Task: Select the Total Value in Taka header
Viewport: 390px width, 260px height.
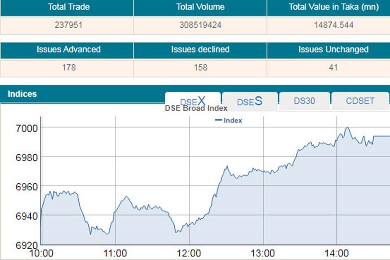Action: tap(333, 7)
